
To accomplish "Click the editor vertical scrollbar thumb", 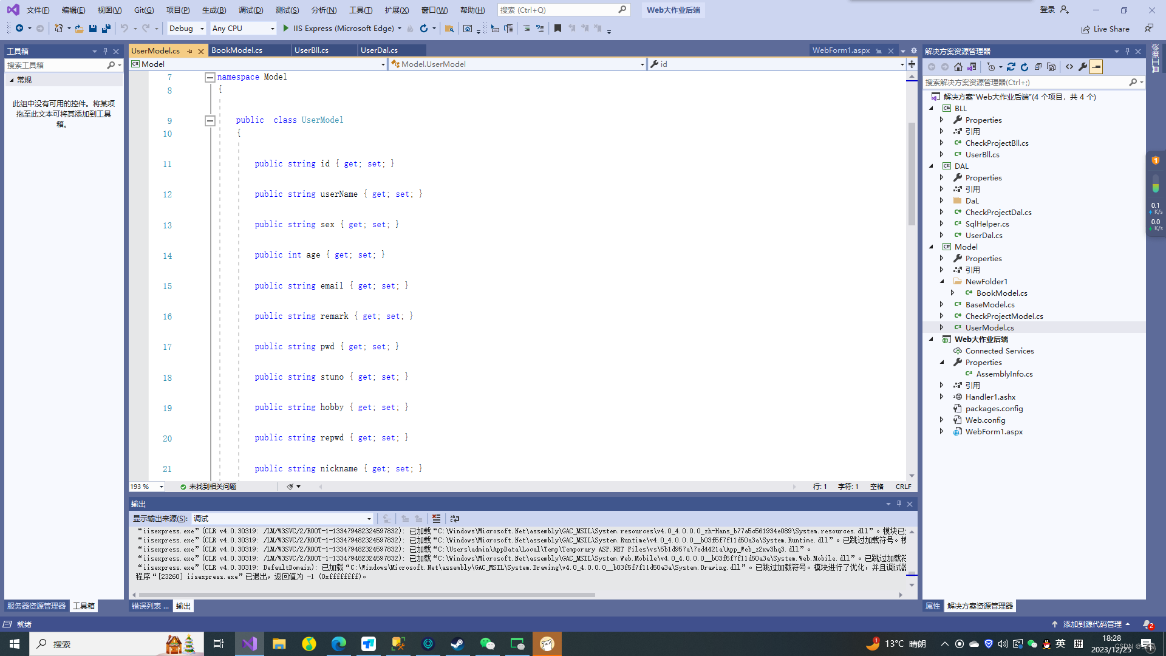I will click(912, 173).
